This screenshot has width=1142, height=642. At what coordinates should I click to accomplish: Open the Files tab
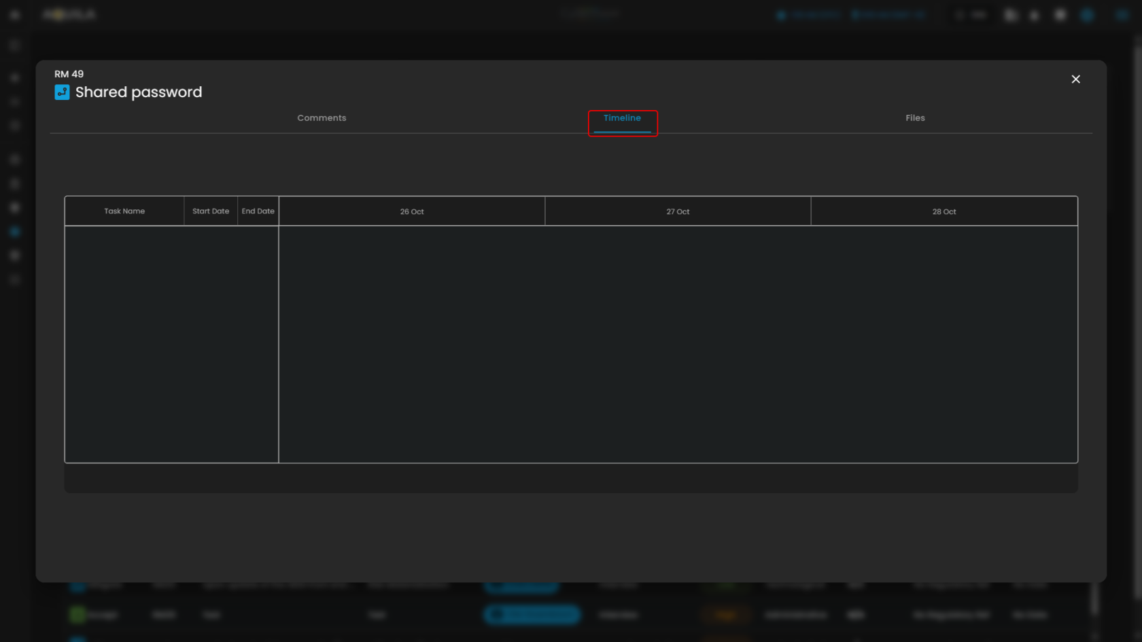[915, 118]
